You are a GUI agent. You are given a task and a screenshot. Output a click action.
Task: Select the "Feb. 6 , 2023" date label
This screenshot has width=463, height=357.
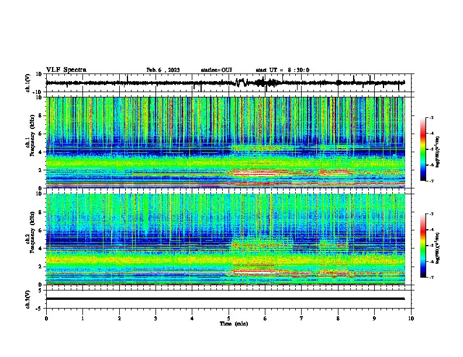coord(163,70)
